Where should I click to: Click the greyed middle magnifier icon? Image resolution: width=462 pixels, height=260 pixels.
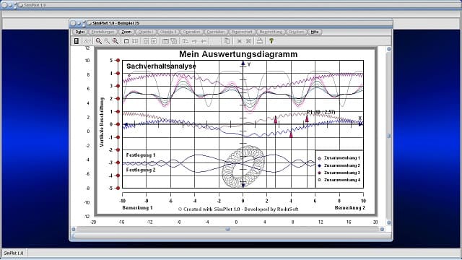point(107,41)
